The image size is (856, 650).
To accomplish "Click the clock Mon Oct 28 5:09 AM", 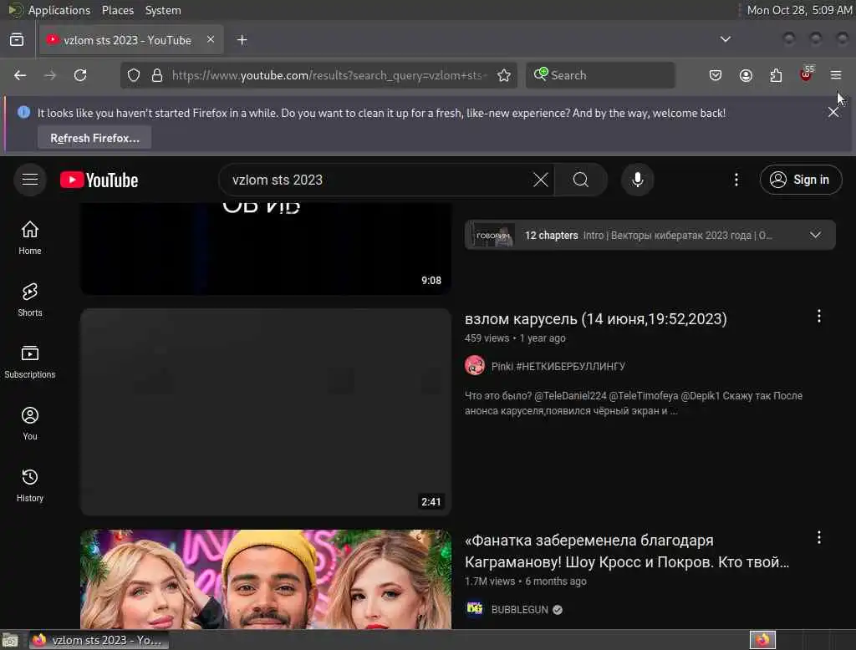I will (798, 10).
